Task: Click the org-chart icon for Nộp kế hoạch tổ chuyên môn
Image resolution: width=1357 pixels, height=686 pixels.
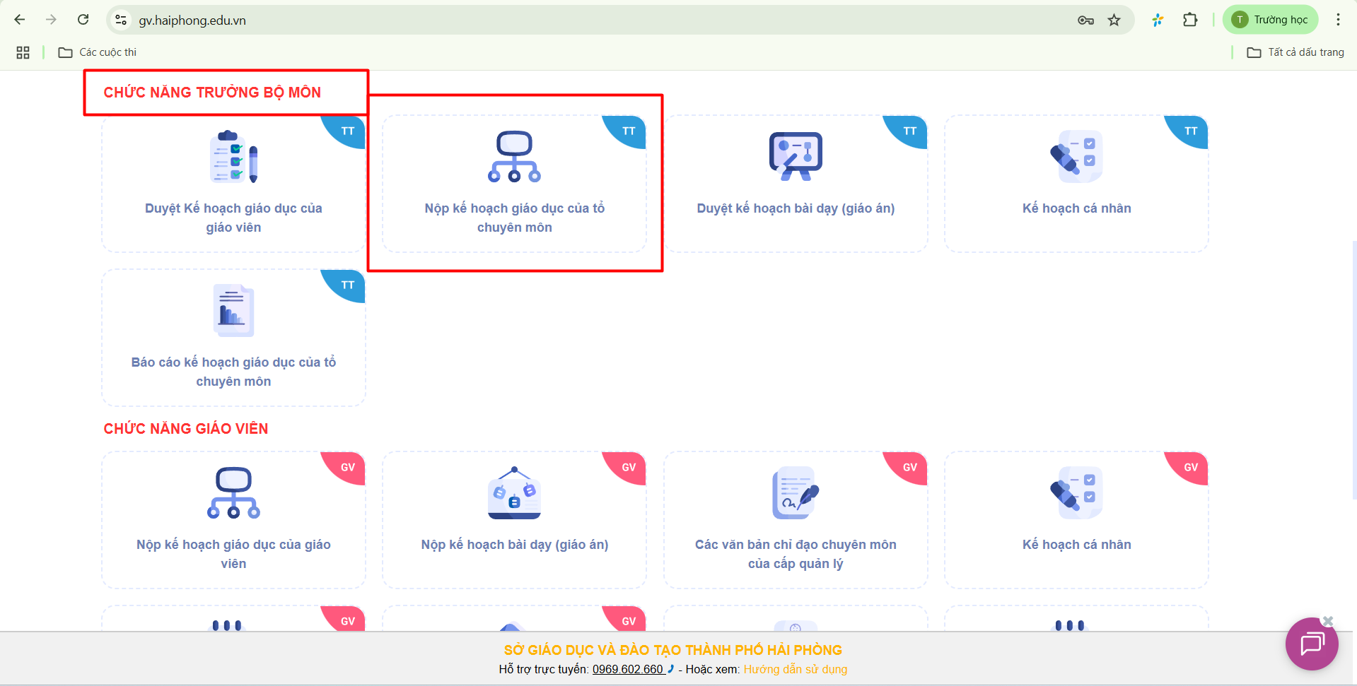Action: point(514,157)
